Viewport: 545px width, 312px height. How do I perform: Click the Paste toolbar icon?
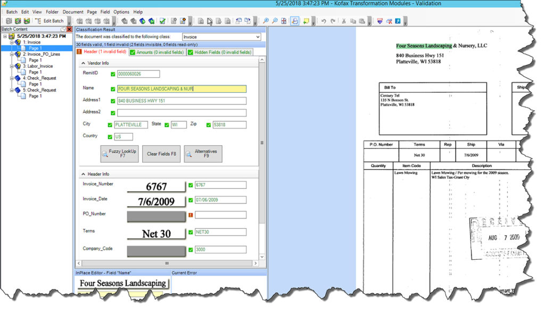pos(362,21)
